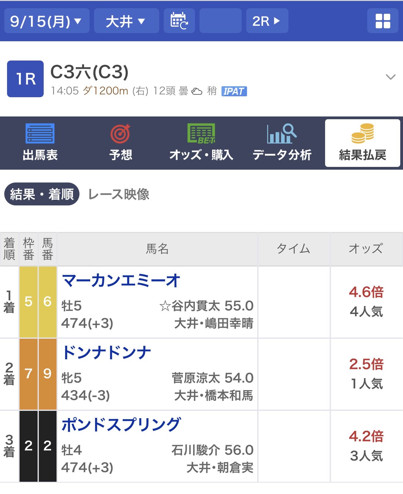Click the 1R race number badge
Screen dimensions: 403x494
pyautogui.click(x=25, y=79)
